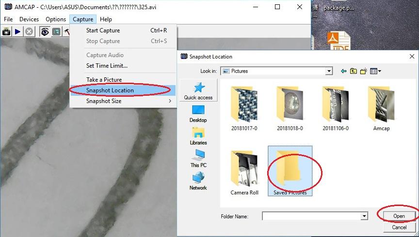Click the create new folder icon
Image resolution: width=419 pixels, height=237 pixels.
click(x=363, y=71)
